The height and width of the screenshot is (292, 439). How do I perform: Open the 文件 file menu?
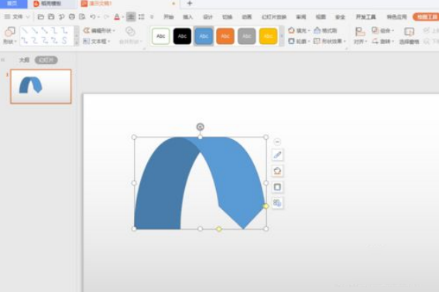(x=17, y=17)
